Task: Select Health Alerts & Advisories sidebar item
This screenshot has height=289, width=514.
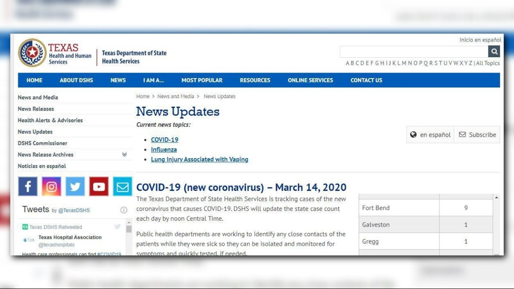Action: (x=50, y=120)
